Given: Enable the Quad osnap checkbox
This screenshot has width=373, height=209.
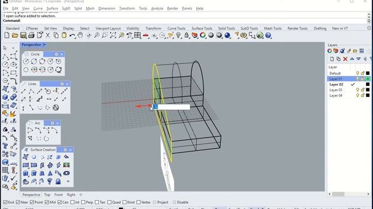Looking at the screenshot, I should point(109,203).
